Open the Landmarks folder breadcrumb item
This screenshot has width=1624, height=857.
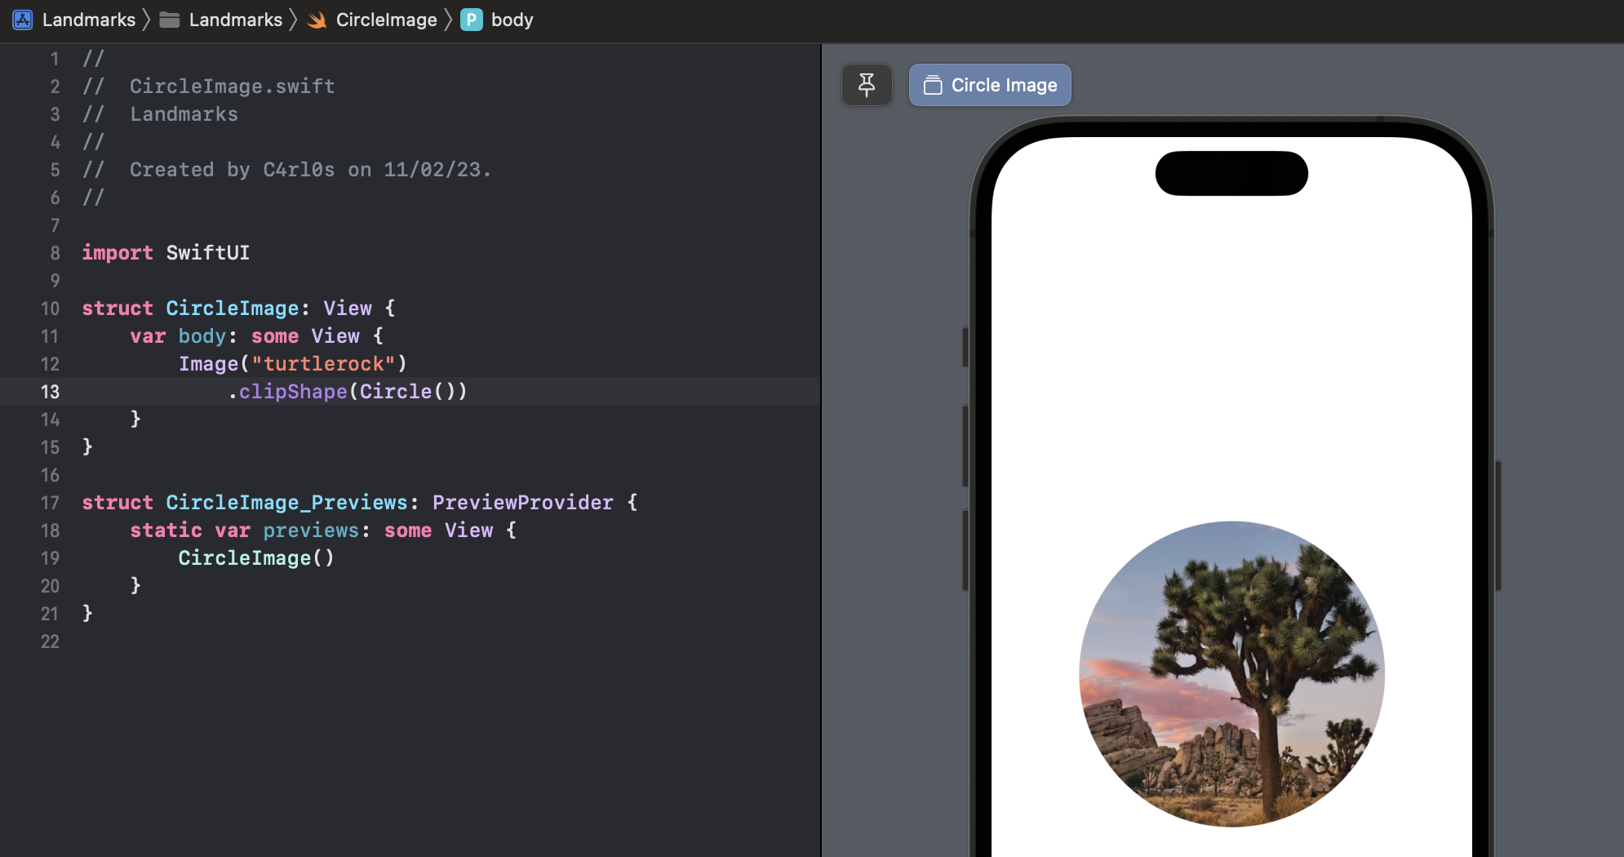(236, 20)
